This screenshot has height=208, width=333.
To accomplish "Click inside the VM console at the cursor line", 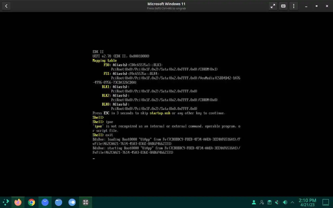I will (x=94, y=158).
